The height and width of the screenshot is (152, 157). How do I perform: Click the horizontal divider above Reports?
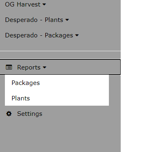click(x=60, y=51)
